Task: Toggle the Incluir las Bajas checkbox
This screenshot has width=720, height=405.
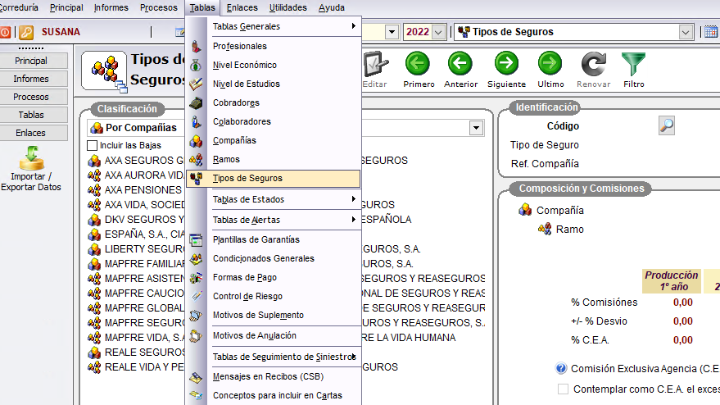Action: pyautogui.click(x=92, y=146)
